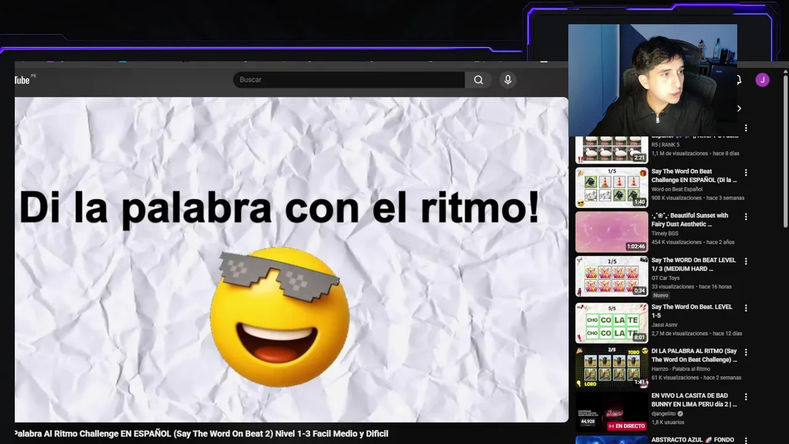Click '1,1 M de visualizaciones · hace 8 días'

pyautogui.click(x=695, y=154)
